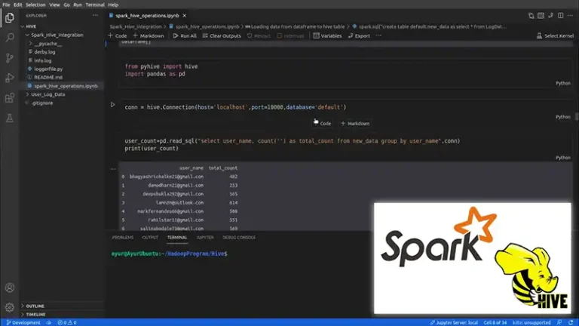Switch to the OUTPUT panel tab
Viewport: 579px width, 326px height.
150,237
